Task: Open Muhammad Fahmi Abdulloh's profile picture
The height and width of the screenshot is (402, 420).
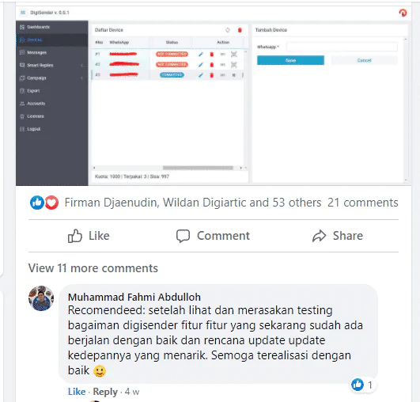Action: click(x=41, y=298)
